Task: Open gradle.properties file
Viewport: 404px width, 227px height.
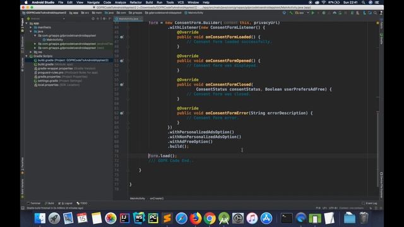Action: pyautogui.click(x=61, y=77)
